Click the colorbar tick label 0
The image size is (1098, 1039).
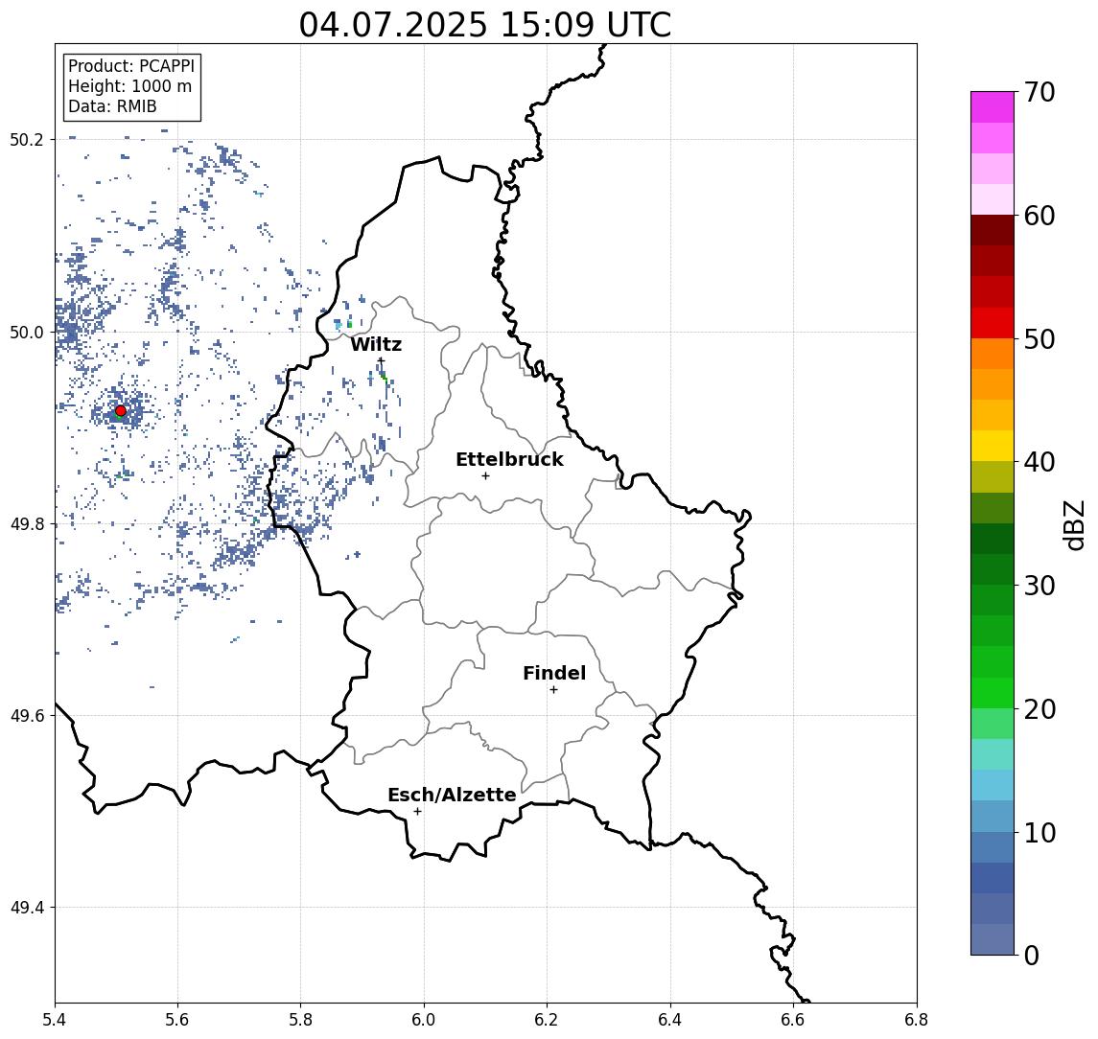(1032, 955)
